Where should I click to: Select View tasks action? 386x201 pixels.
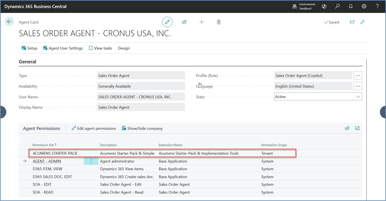point(100,48)
